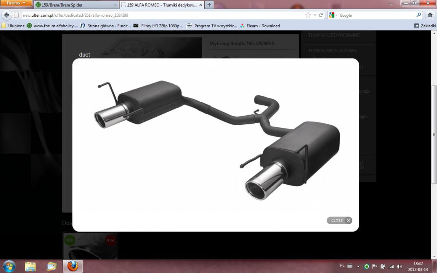Go back to the previous page
437x273 pixels.
7,15
